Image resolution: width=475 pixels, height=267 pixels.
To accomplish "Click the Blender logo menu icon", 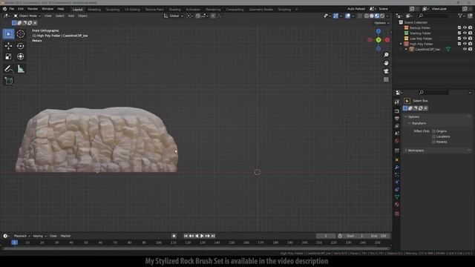I will click(5, 9).
